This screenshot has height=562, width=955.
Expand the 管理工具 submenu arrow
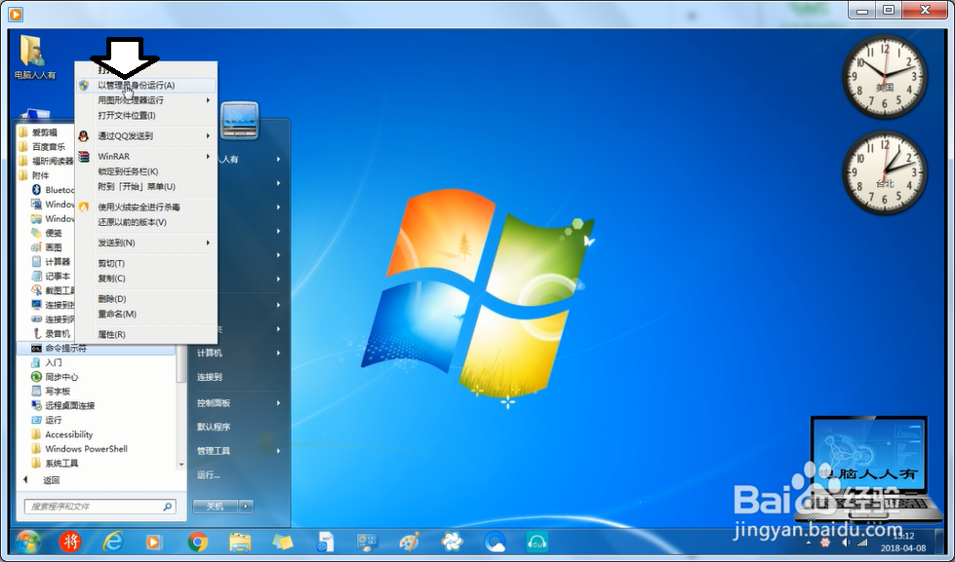pos(278,451)
